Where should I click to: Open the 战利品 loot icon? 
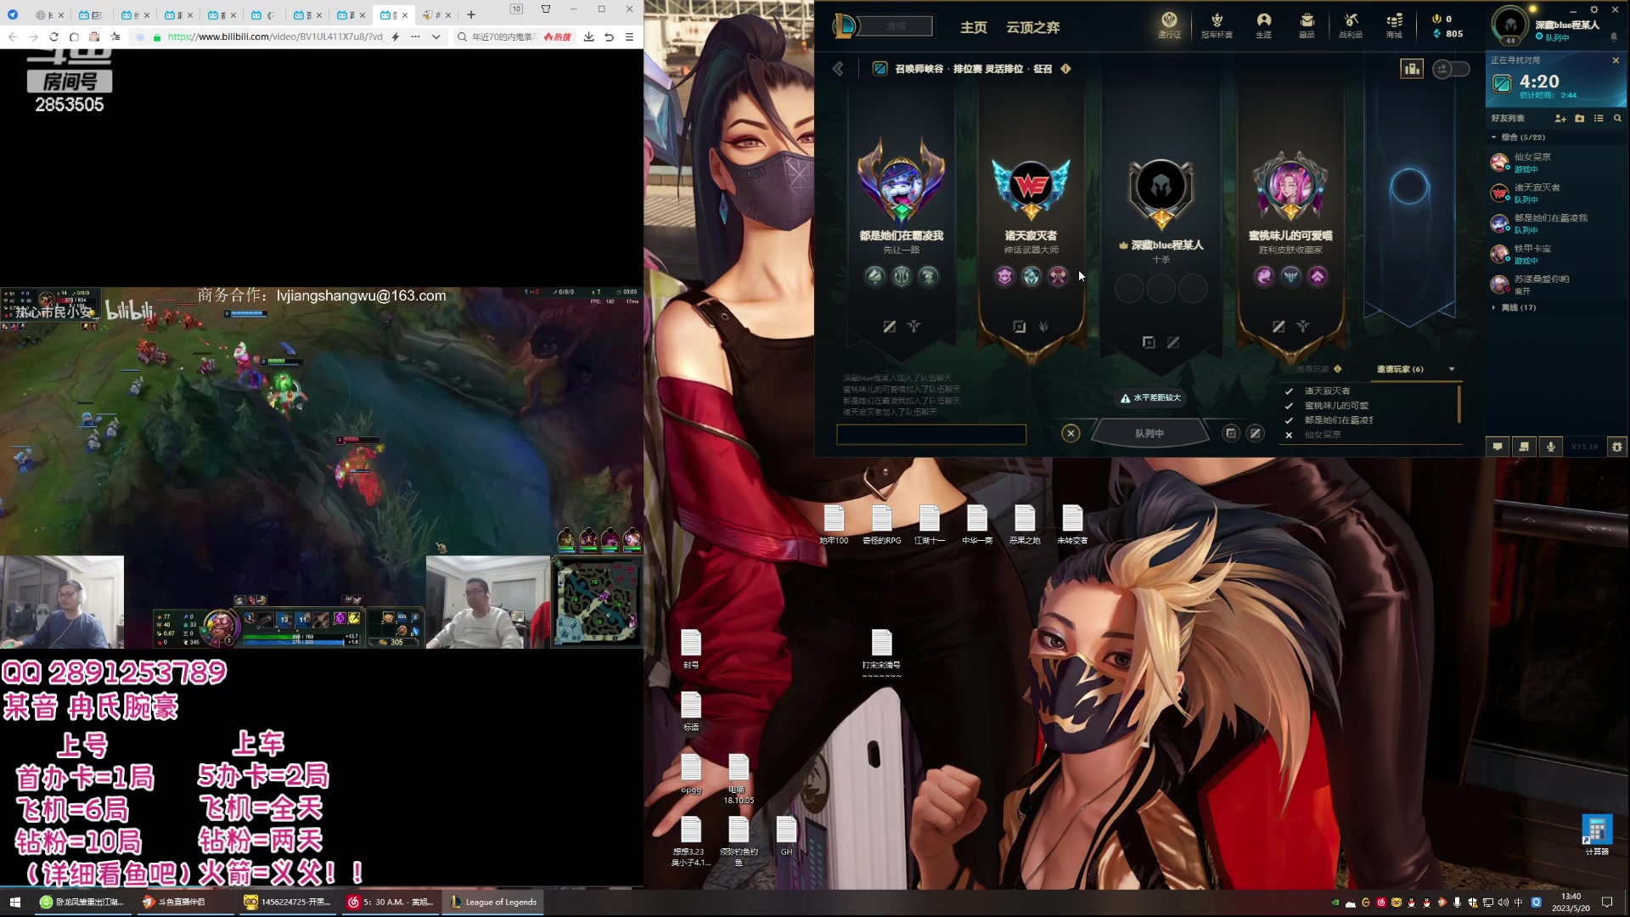click(1351, 25)
